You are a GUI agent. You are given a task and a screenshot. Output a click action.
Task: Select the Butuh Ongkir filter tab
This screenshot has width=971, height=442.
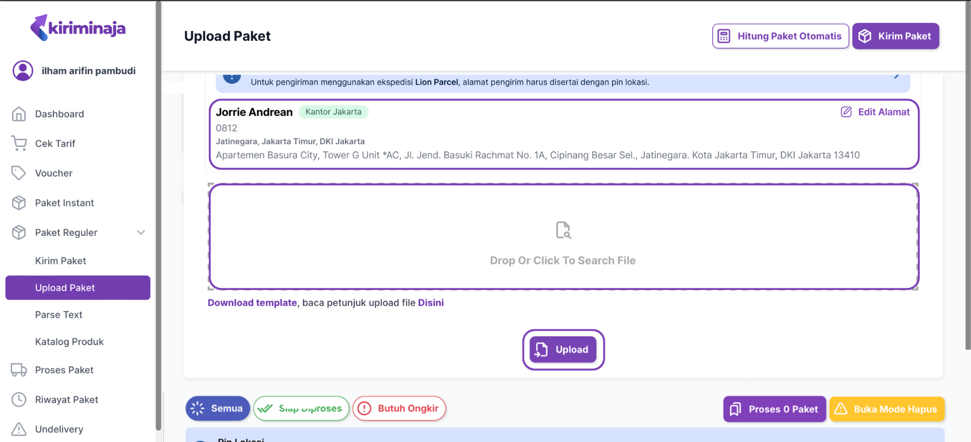coord(400,408)
